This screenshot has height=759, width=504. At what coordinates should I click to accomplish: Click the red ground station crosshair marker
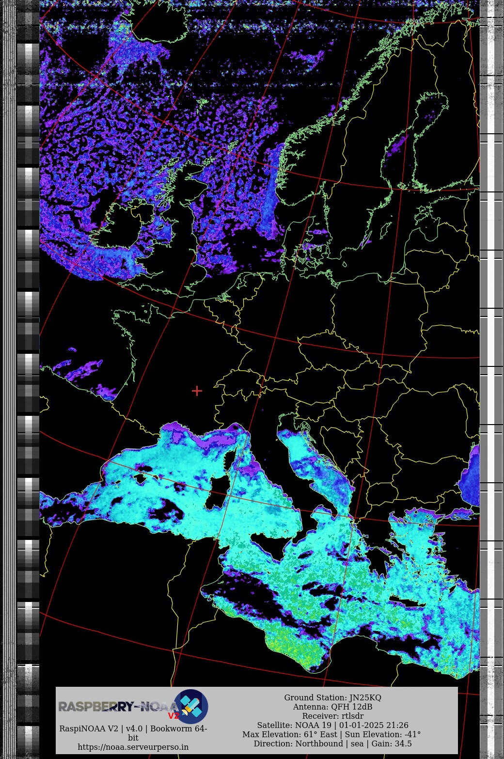pyautogui.click(x=197, y=391)
